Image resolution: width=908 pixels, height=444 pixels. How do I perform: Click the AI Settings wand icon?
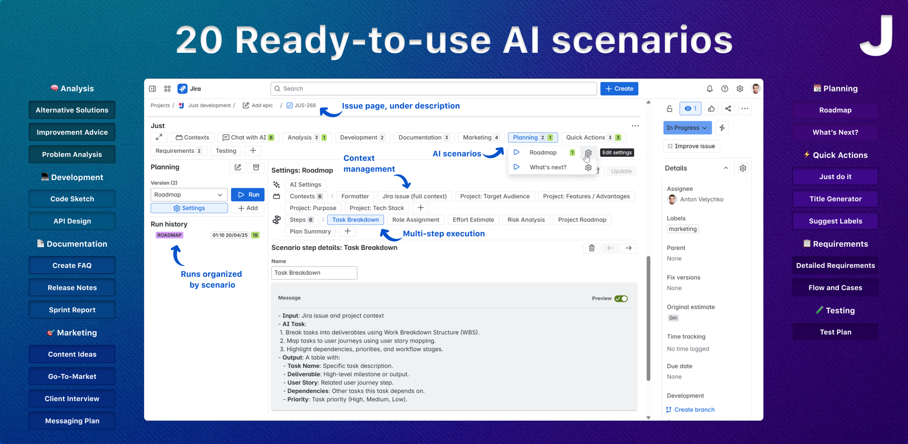(276, 185)
